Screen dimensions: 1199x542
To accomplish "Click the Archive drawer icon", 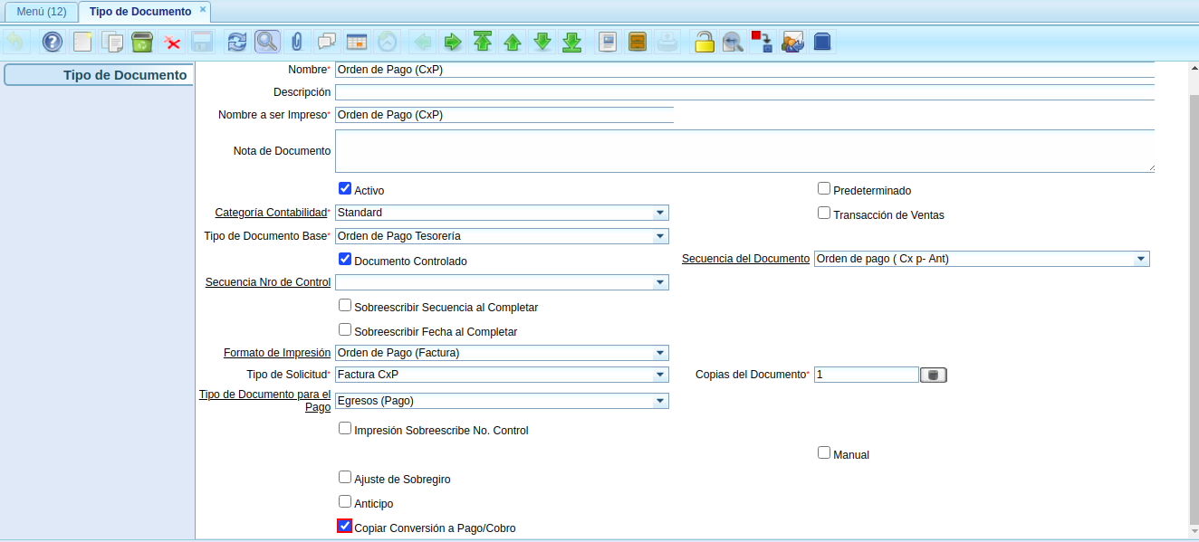I will (x=638, y=42).
